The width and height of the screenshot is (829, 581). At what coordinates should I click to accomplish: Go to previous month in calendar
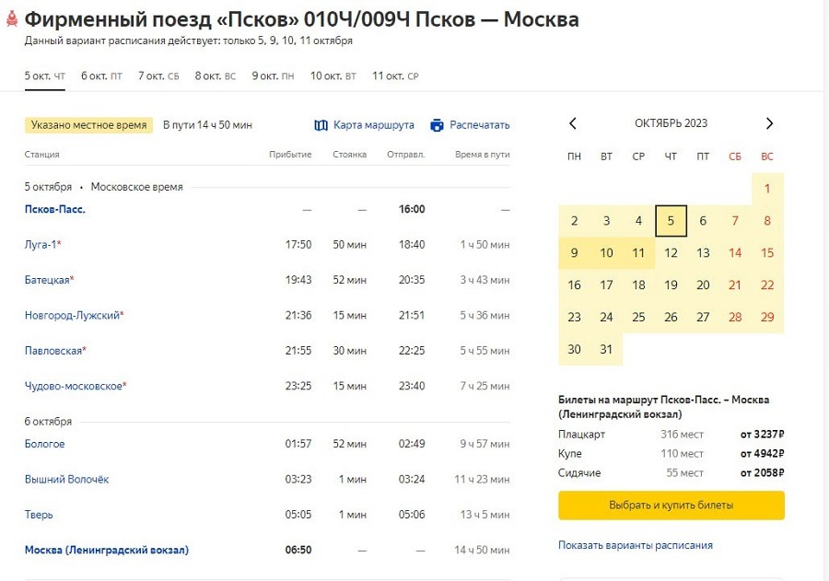[573, 123]
